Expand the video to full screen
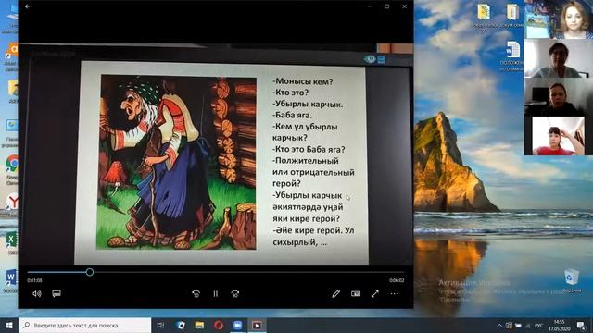Viewport: 593px width, 333px height. click(374, 293)
